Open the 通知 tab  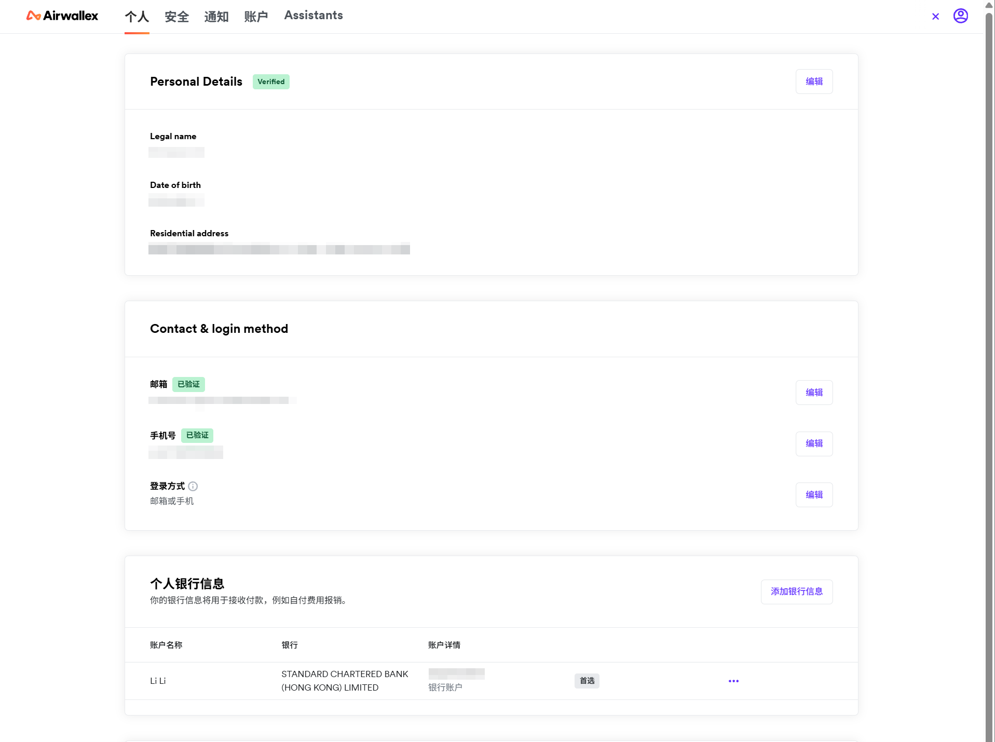tap(216, 17)
